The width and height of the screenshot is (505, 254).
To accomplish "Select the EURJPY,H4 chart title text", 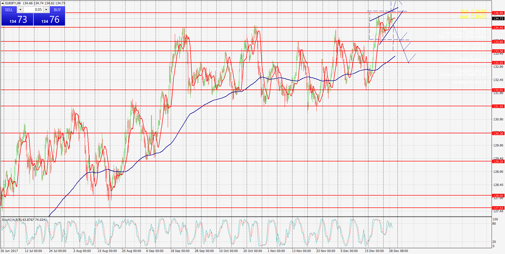I will click(x=13, y=3).
